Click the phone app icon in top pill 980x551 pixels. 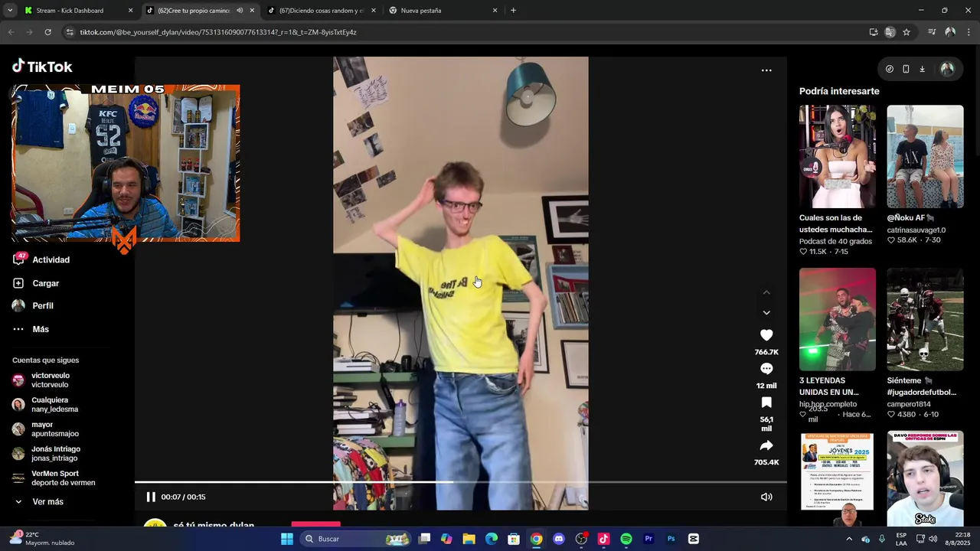[906, 69]
